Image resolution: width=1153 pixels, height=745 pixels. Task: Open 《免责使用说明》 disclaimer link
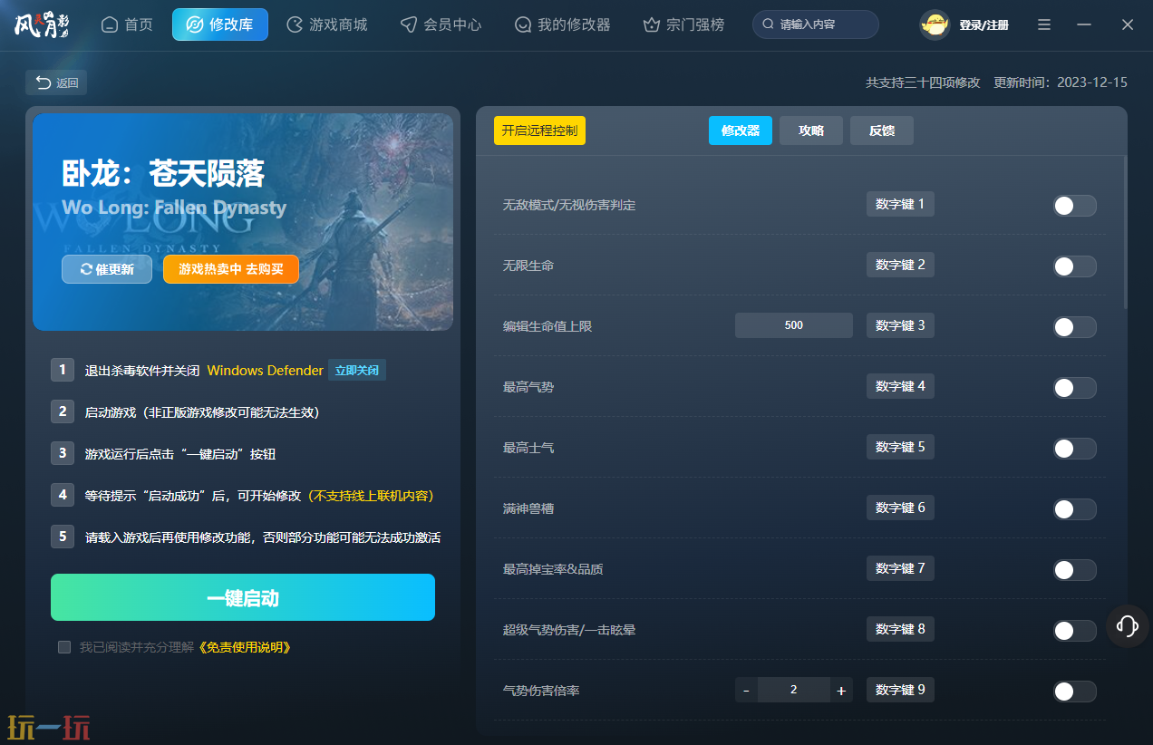point(245,647)
